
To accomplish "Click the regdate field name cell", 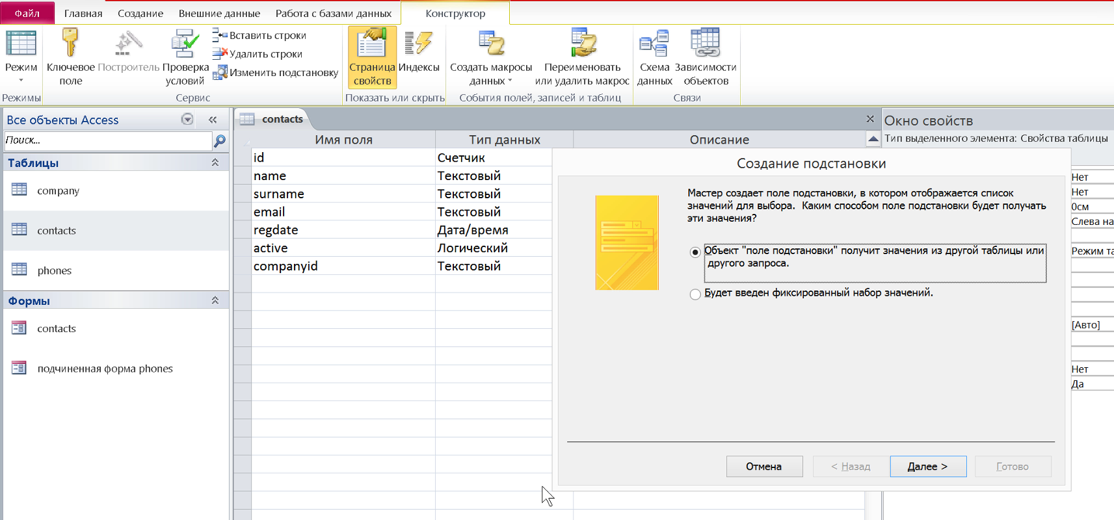I will [343, 230].
